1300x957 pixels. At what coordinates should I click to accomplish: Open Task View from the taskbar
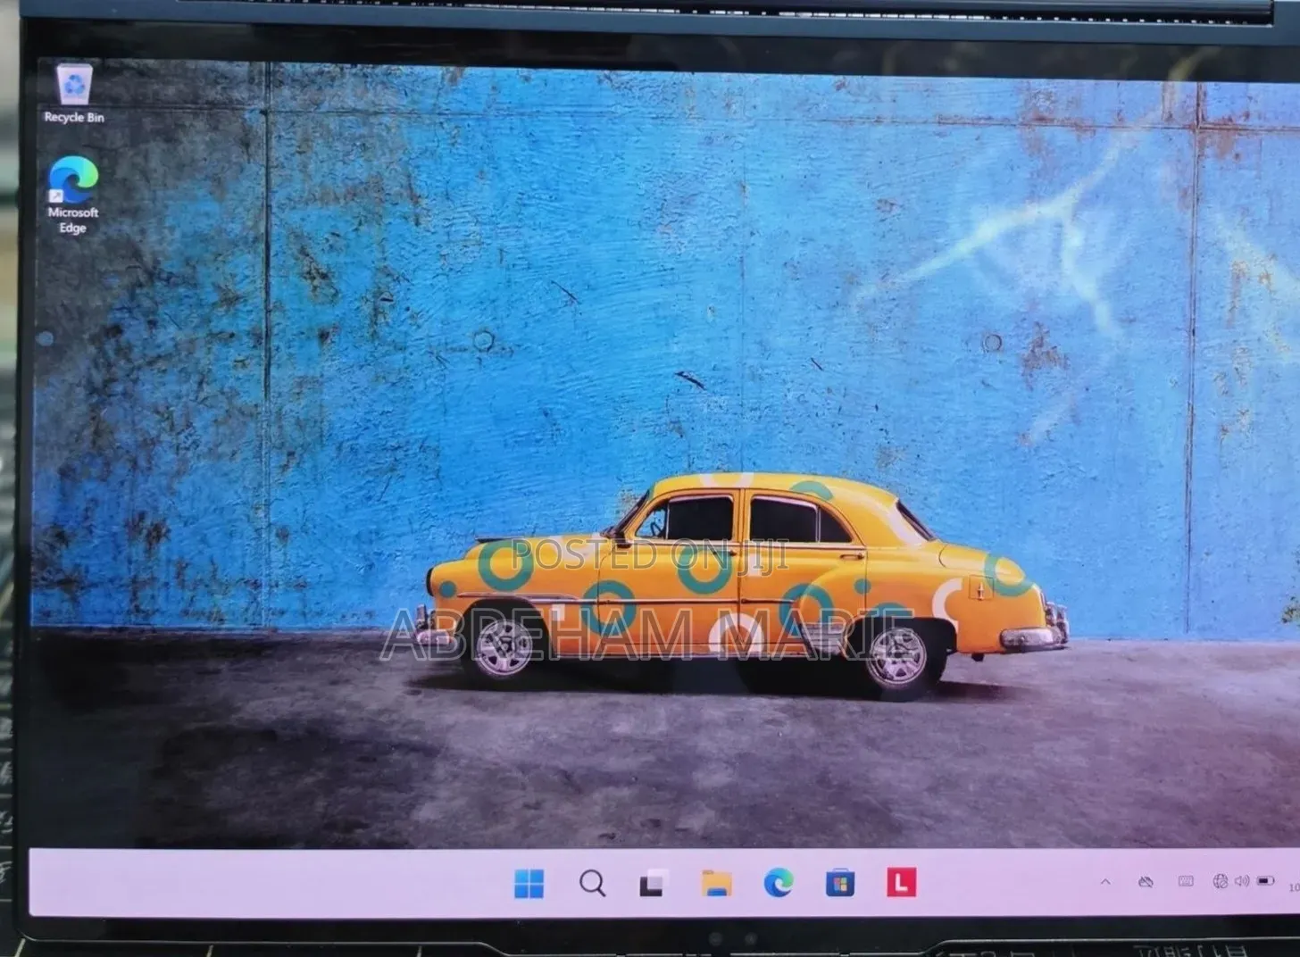[654, 884]
